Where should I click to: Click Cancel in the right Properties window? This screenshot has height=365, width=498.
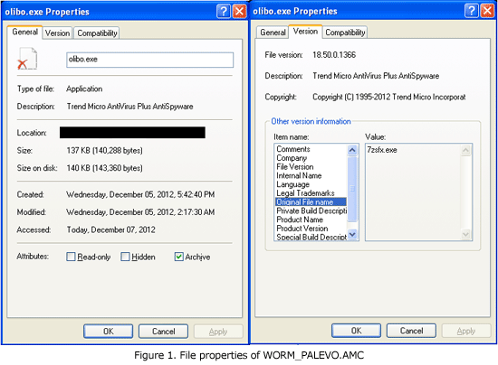[x=411, y=331]
